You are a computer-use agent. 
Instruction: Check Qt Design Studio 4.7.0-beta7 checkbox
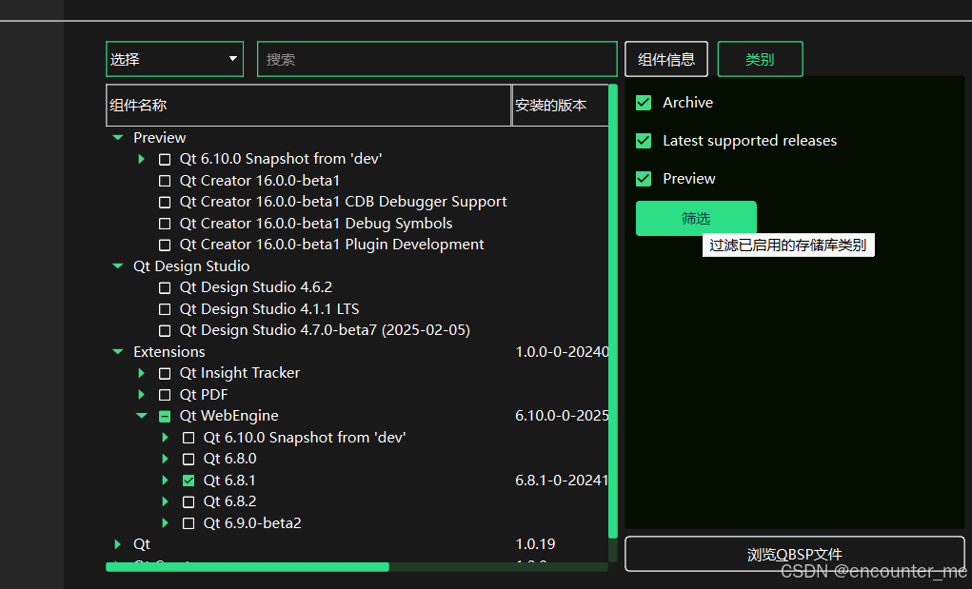pos(165,331)
